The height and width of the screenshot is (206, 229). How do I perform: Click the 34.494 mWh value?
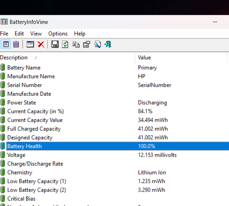pos(153,120)
